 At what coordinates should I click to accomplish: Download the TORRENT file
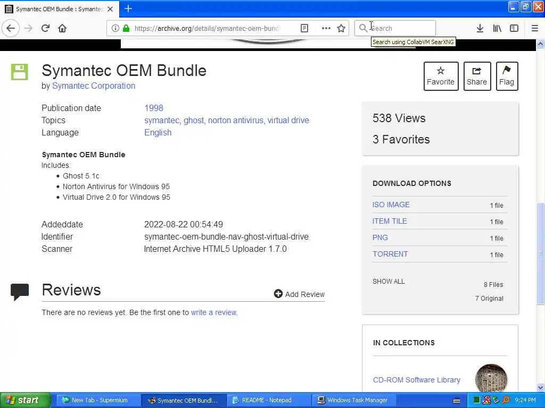click(x=390, y=254)
